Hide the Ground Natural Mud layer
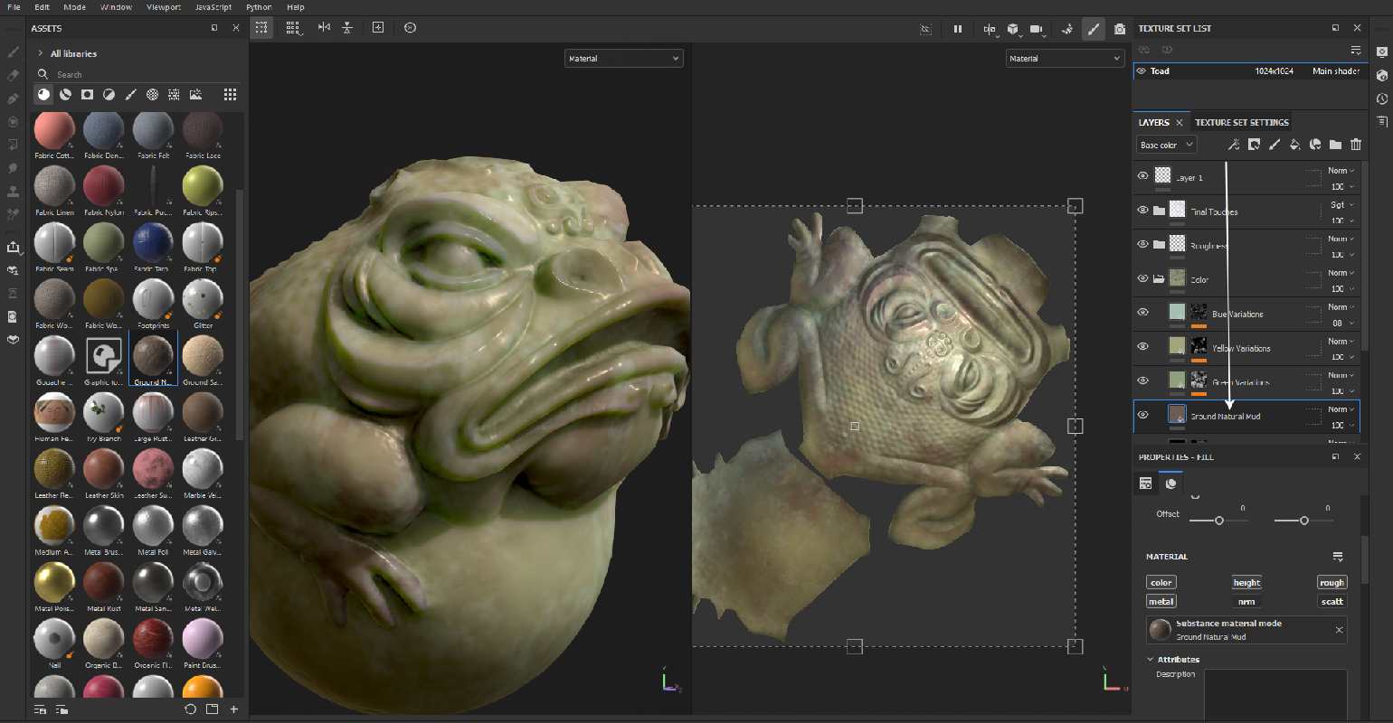 tap(1142, 415)
